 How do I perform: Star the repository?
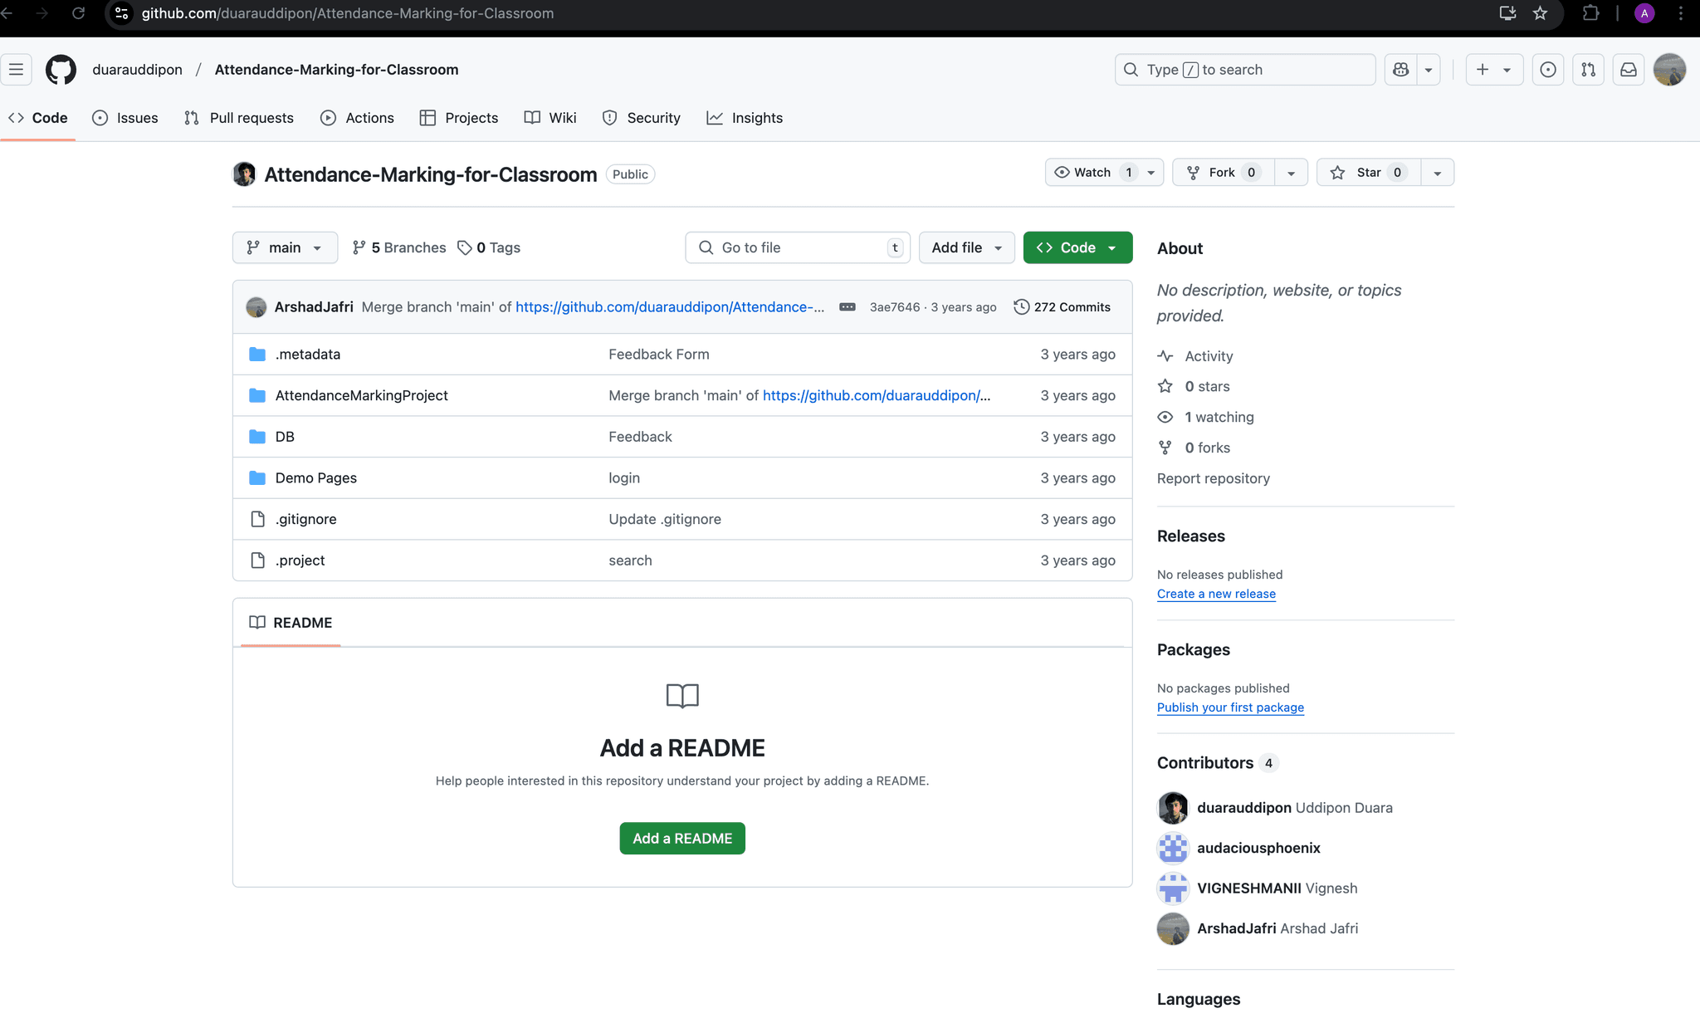[1369, 173]
